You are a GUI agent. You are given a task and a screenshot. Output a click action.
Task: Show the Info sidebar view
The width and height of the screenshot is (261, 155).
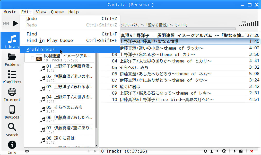[12, 147]
